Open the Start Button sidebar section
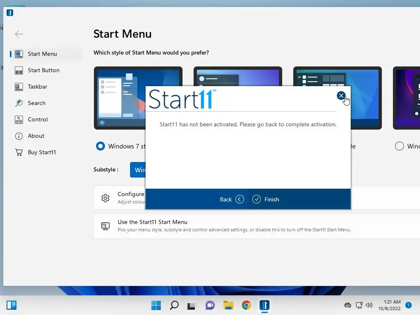Viewport: 420px width, 315px height. click(x=46, y=70)
